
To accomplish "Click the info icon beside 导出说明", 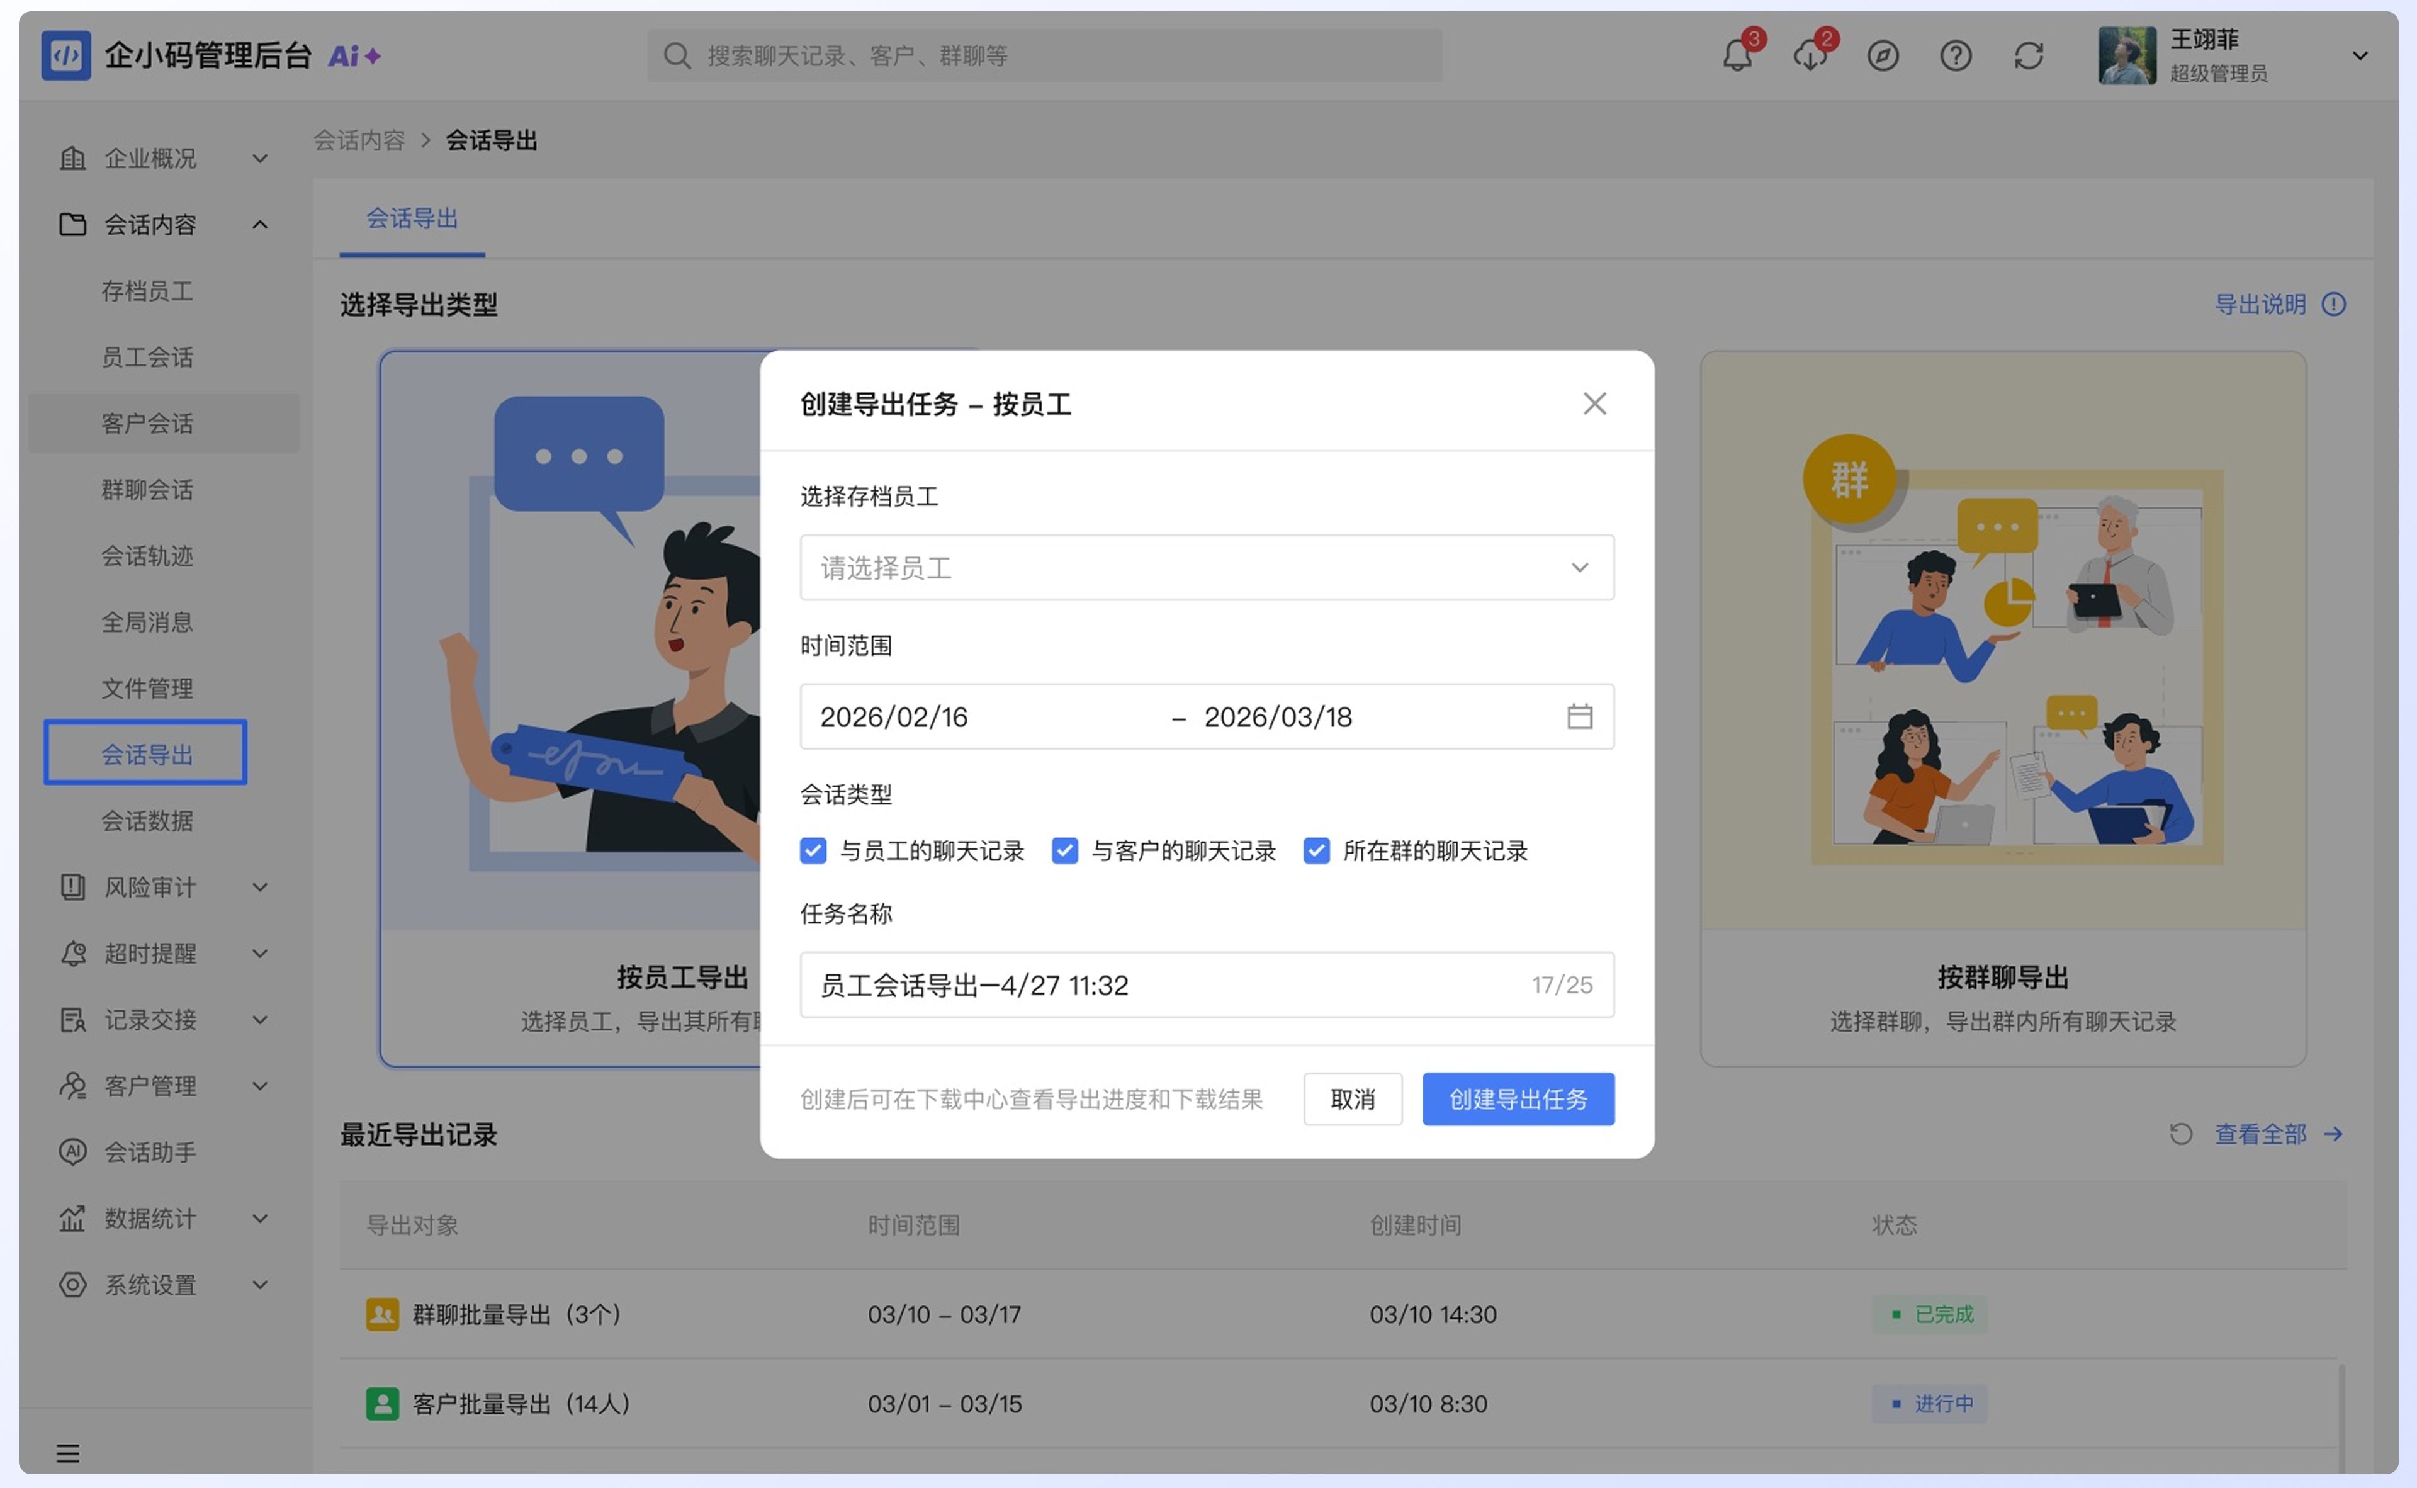I will (x=2335, y=305).
